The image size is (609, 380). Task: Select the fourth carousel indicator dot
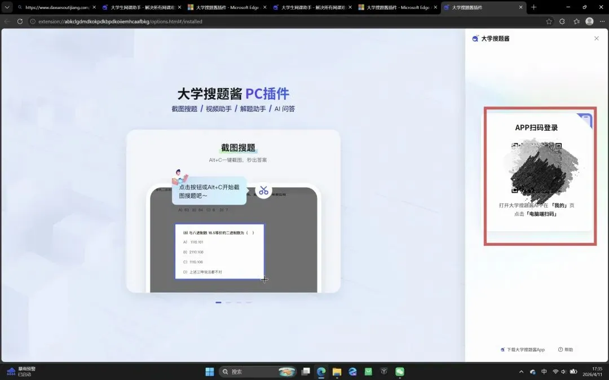tap(249, 302)
